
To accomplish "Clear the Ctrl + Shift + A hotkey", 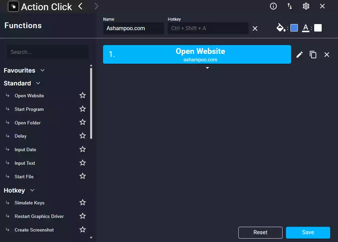I will click(x=255, y=28).
